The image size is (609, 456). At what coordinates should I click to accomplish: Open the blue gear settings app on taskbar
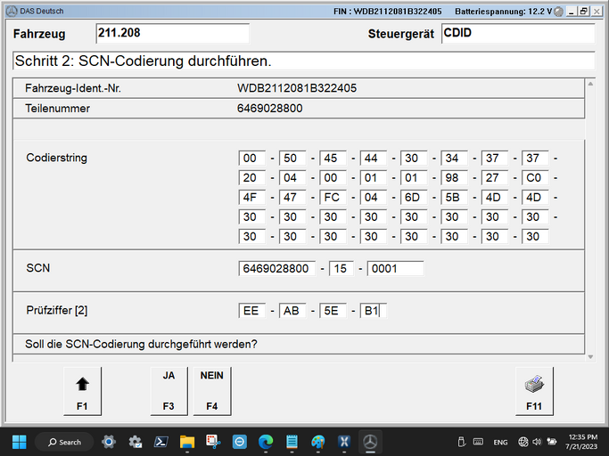point(109,442)
